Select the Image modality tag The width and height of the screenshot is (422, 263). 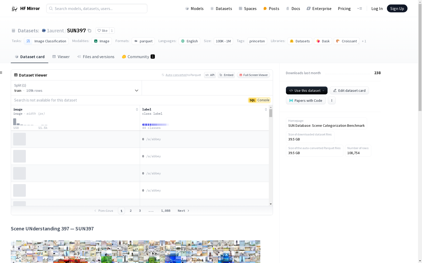pos(102,41)
